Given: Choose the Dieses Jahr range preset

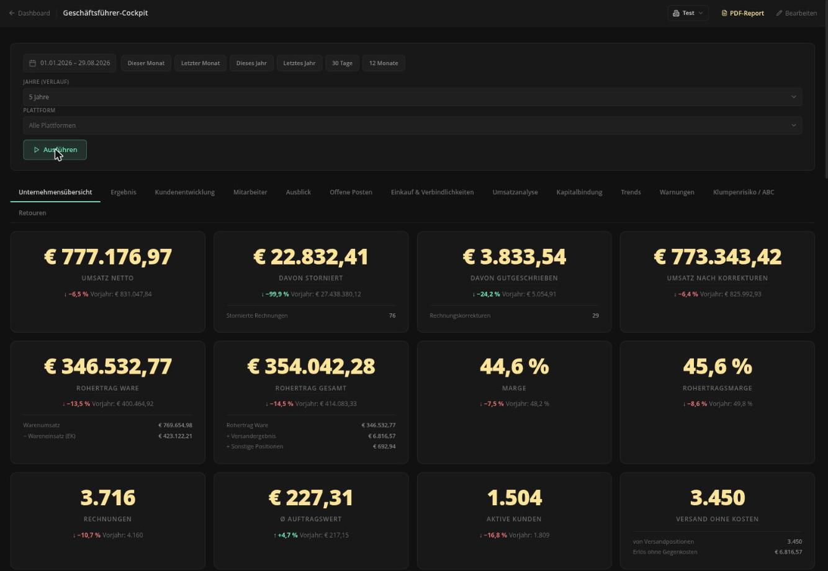Looking at the screenshot, I should pos(251,63).
